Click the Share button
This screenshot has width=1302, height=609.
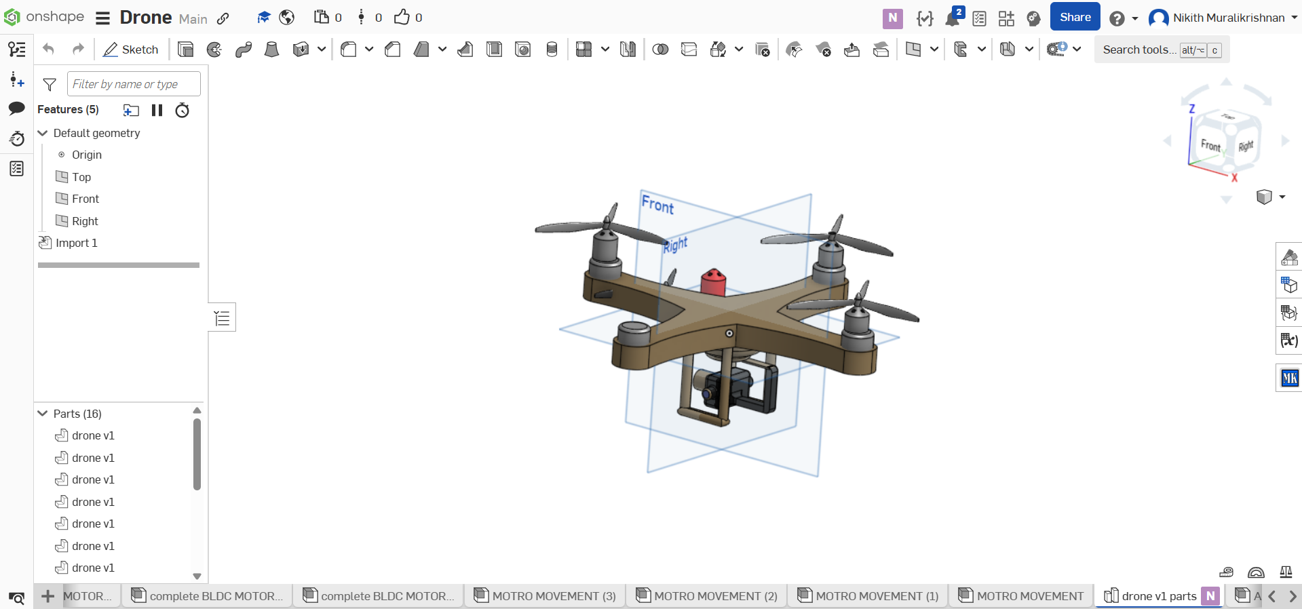[1075, 17]
